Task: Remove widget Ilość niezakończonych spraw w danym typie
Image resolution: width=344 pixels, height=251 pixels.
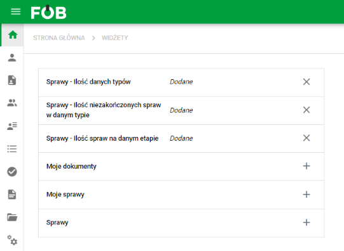Action: (306, 110)
